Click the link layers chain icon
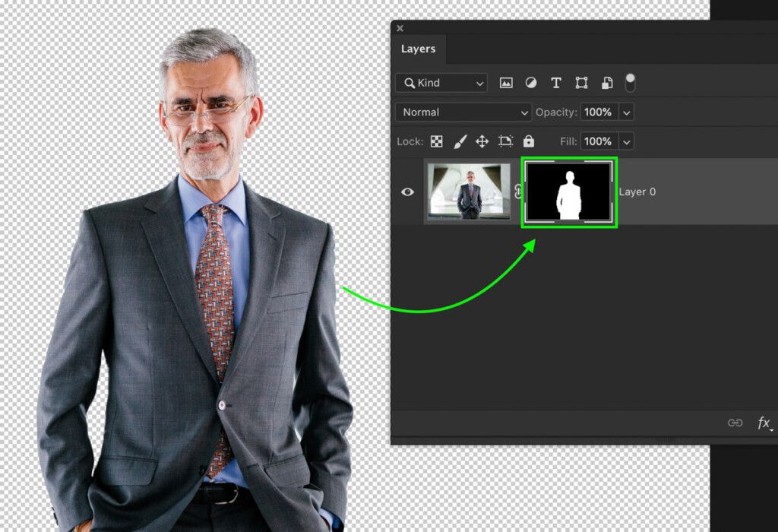778x532 pixels. click(x=735, y=423)
